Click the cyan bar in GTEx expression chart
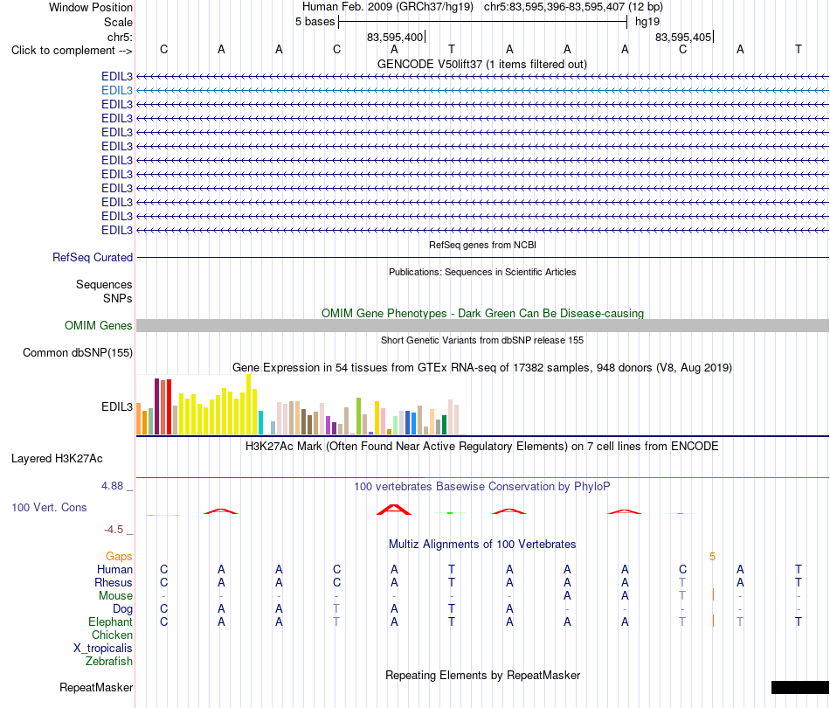Image resolution: width=830 pixels, height=708 pixels. [260, 422]
